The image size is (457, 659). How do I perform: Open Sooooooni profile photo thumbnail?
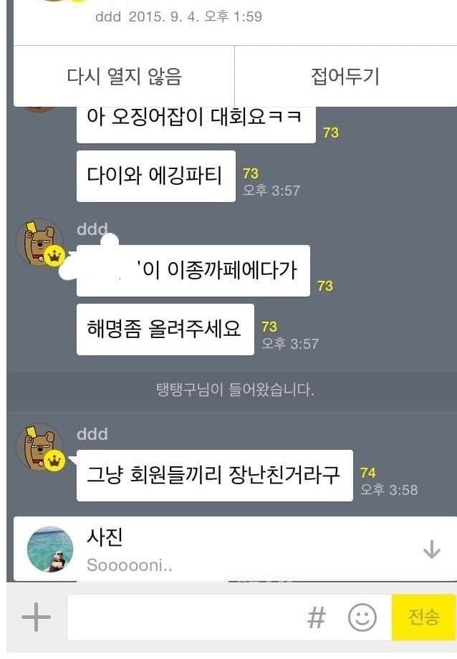point(50,549)
